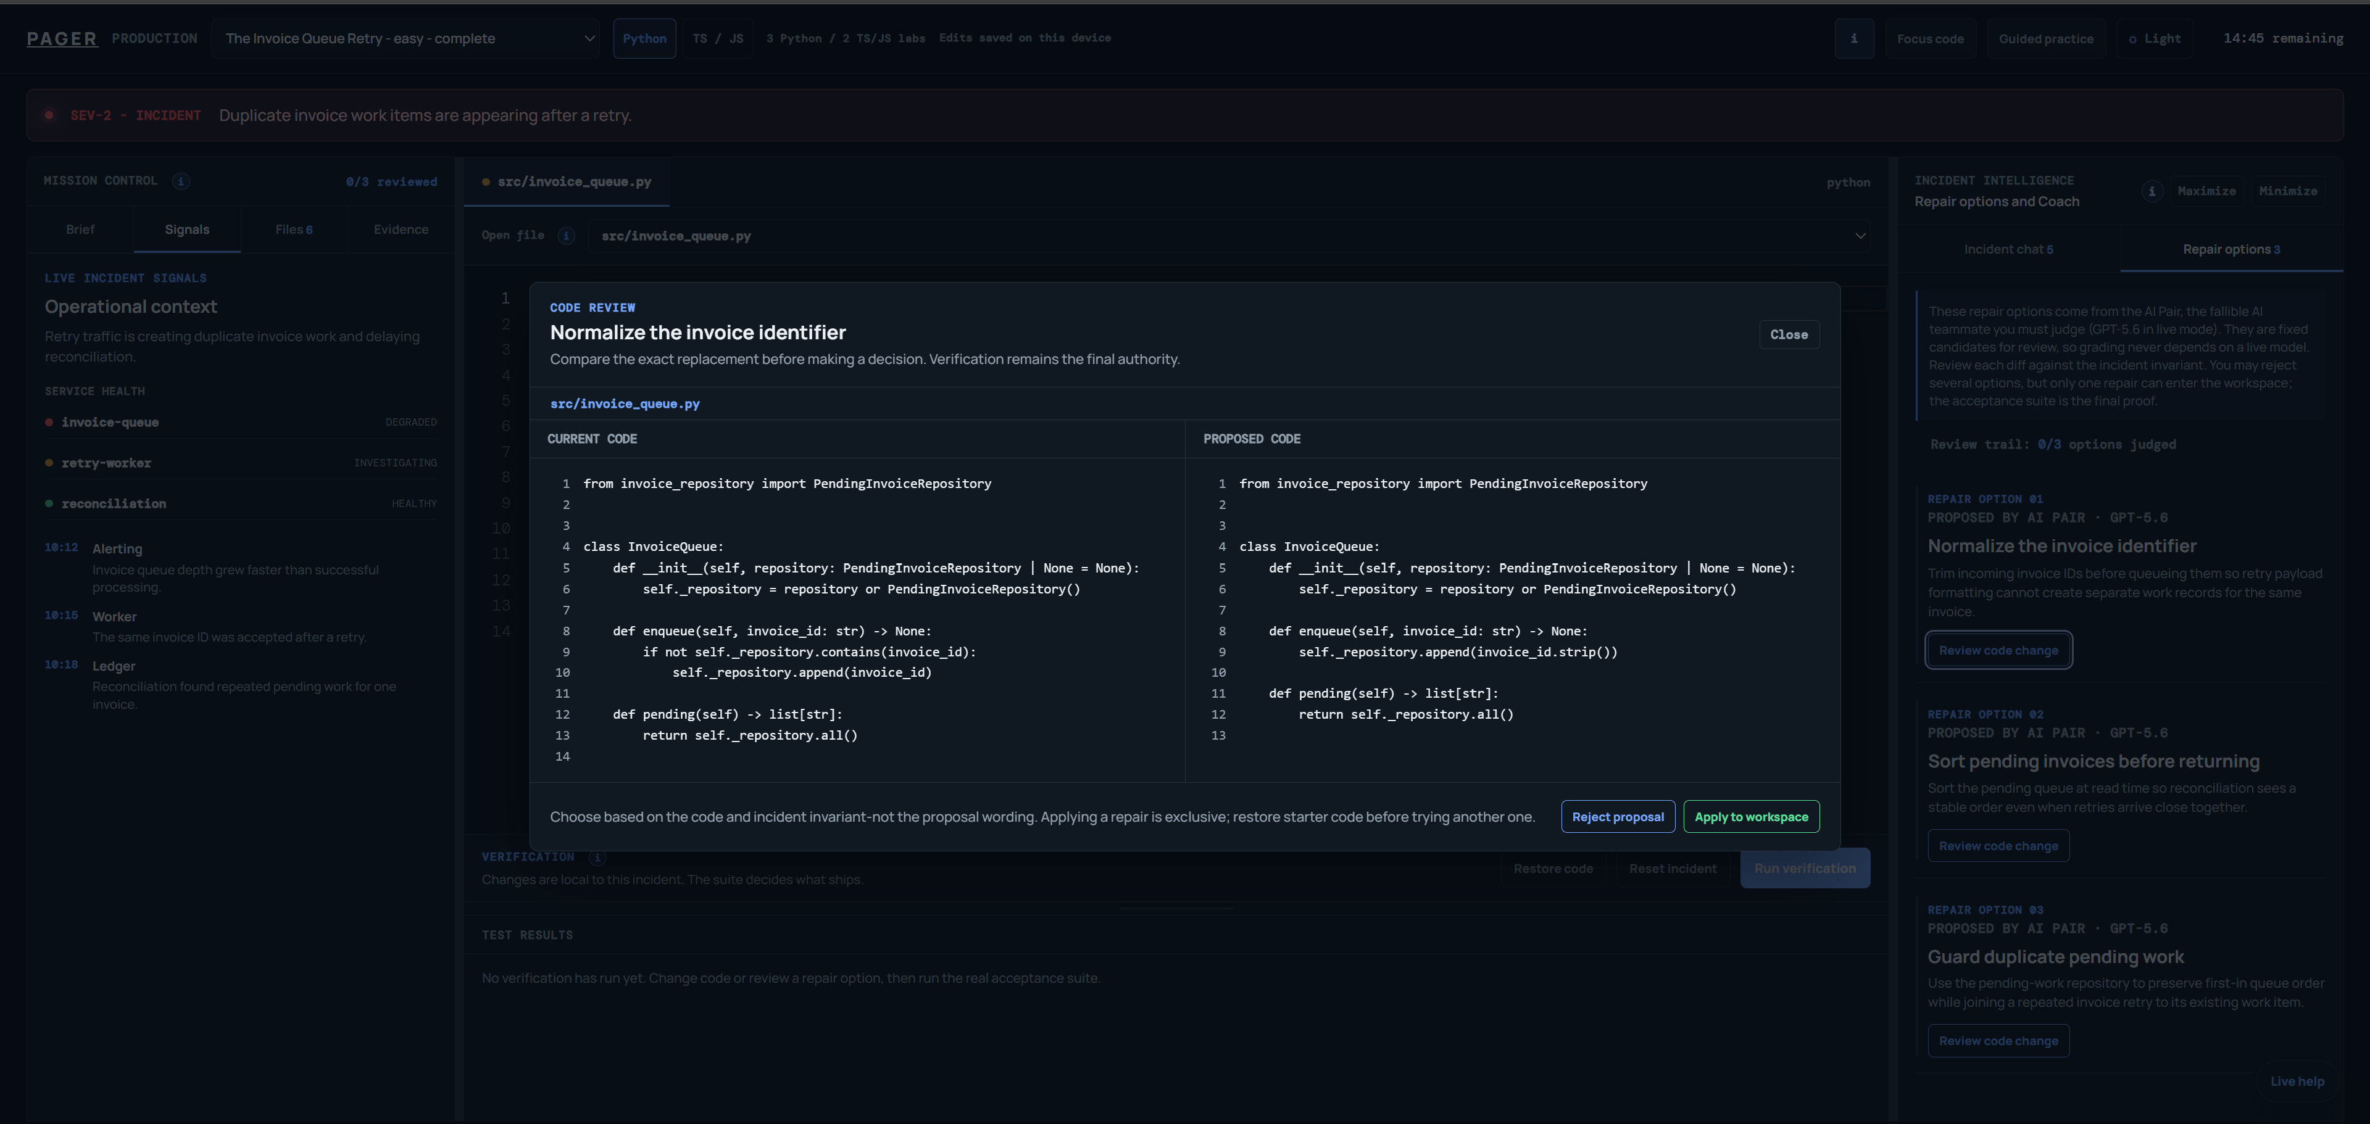
Task: Review code change for Sort pending invoices
Action: click(x=1998, y=846)
